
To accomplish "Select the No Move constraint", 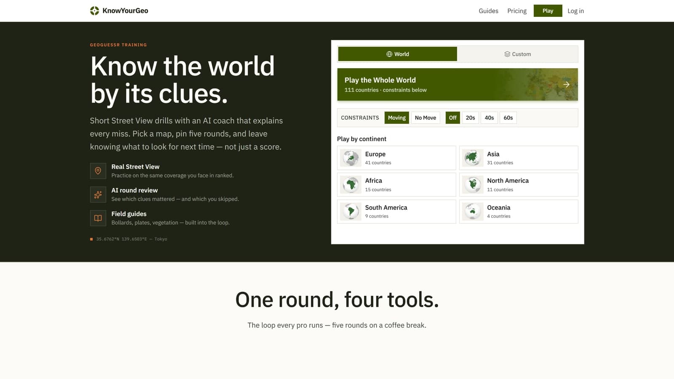I will point(425,117).
